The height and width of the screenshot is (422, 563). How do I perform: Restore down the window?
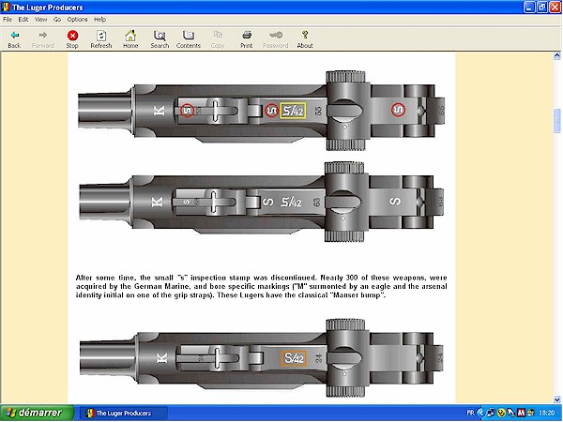[x=542, y=8]
